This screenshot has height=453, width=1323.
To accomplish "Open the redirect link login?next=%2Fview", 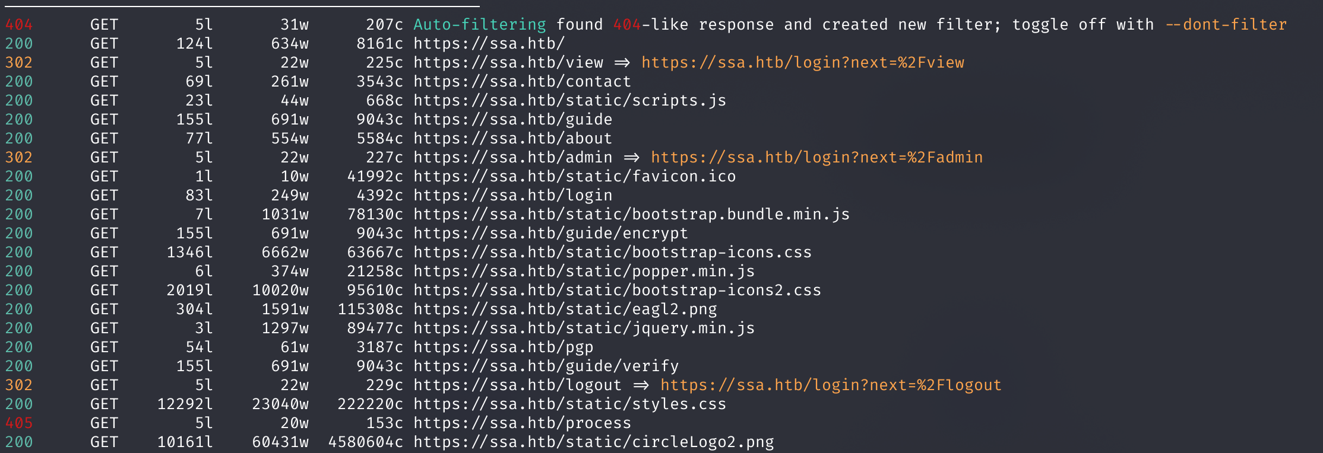I will coord(803,63).
